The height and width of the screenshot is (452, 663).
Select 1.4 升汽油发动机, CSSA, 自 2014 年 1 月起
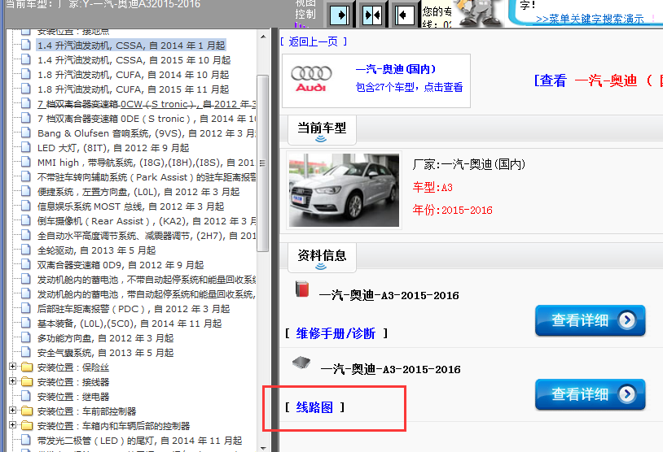pyautogui.click(x=131, y=46)
